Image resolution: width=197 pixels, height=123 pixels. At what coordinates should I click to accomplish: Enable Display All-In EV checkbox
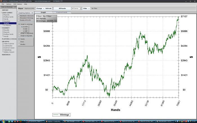tap(19, 20)
